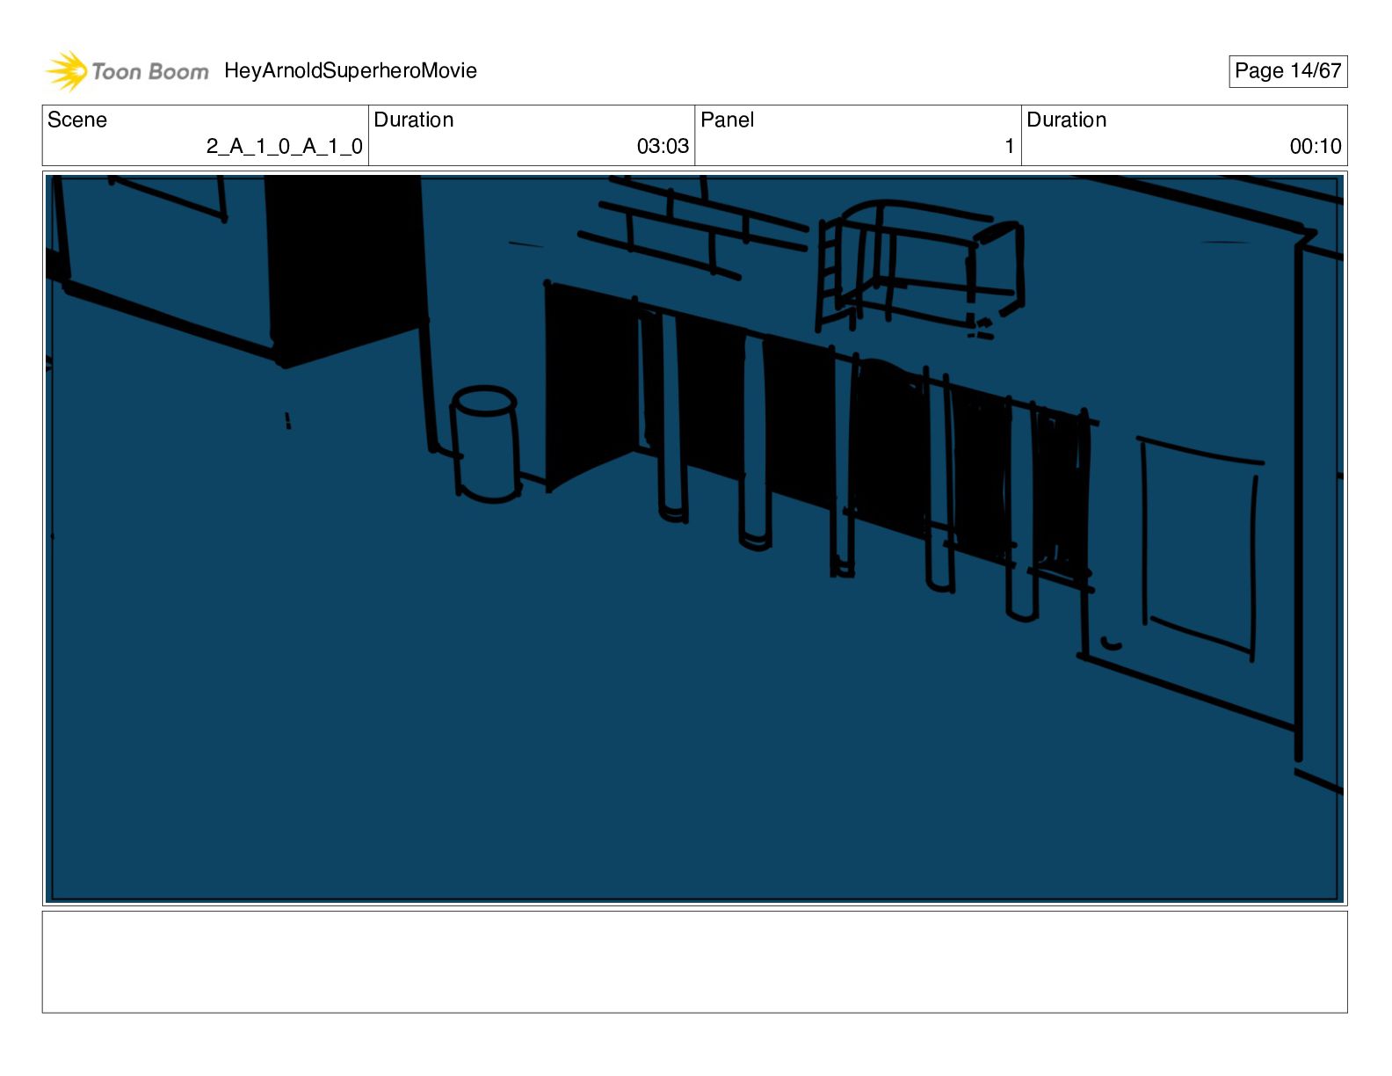Click the Toon Boom logo
Screen dimensions: 1392x1076
tap(127, 71)
